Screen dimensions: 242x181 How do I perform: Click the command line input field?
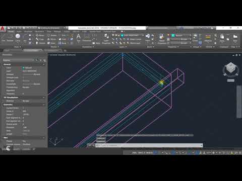149,145
